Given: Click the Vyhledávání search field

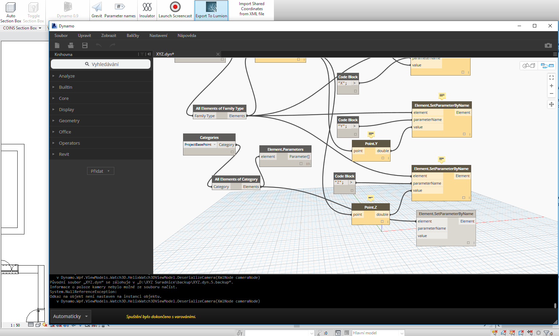Looking at the screenshot, I should tap(101, 64).
